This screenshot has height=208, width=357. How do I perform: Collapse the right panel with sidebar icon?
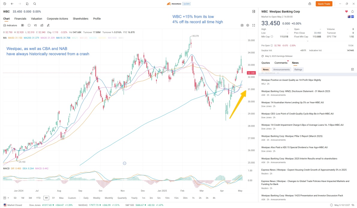253,12
